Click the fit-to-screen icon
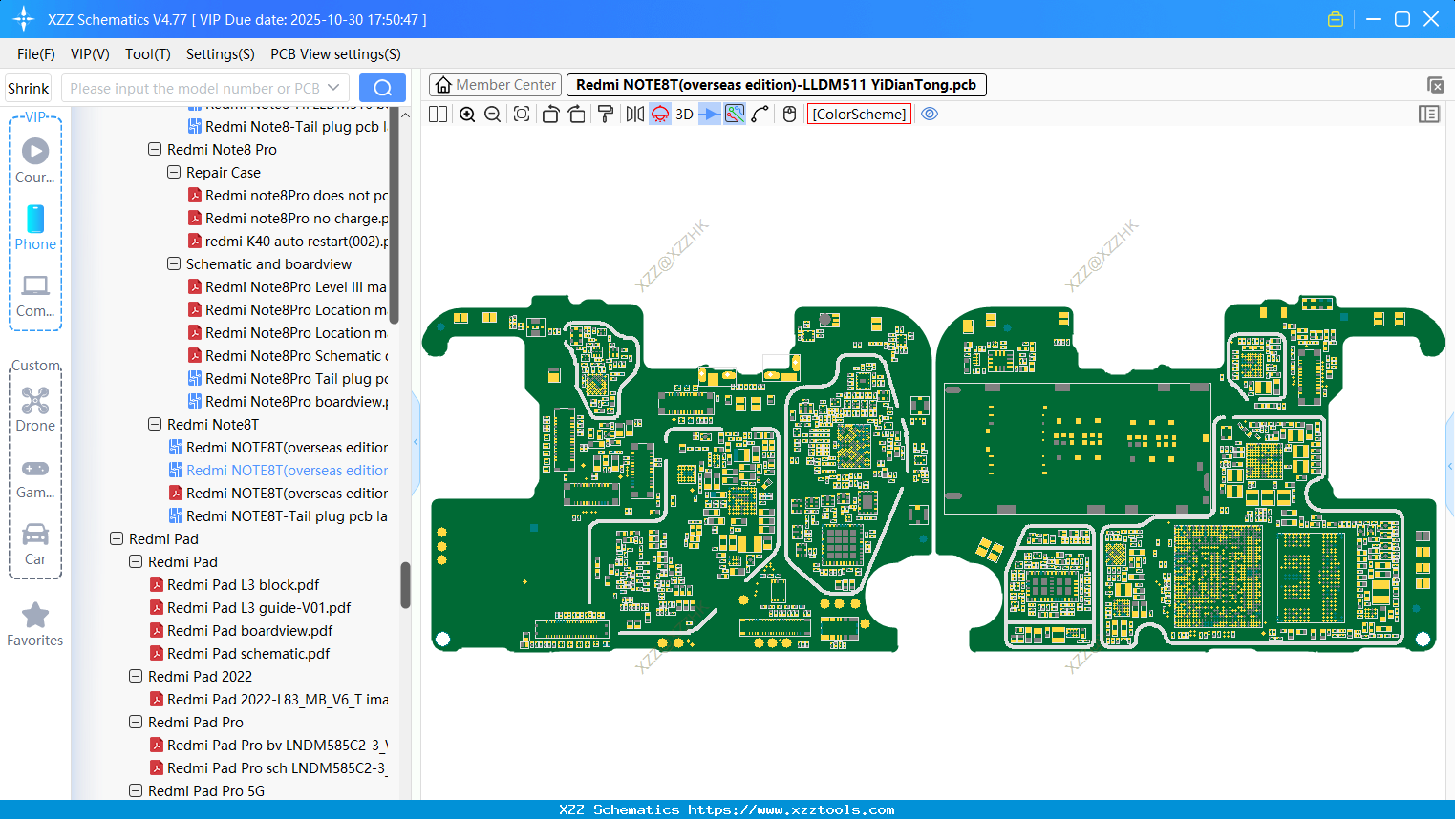 coord(522,115)
